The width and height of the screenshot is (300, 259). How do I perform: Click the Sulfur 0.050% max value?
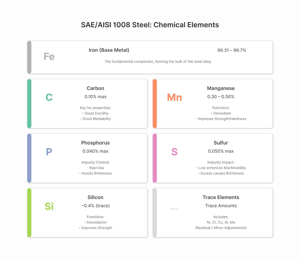tap(221, 151)
